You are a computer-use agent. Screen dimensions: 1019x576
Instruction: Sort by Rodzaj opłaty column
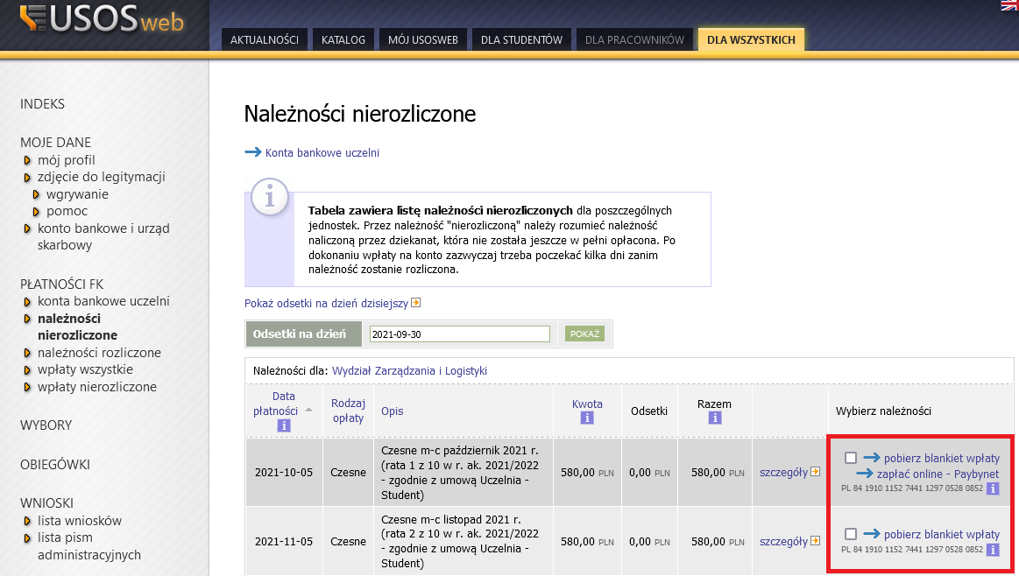tap(349, 411)
